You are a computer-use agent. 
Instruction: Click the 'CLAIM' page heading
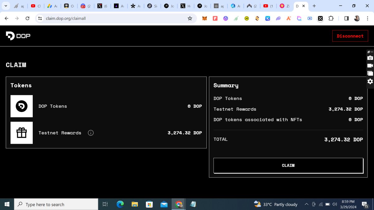16,65
